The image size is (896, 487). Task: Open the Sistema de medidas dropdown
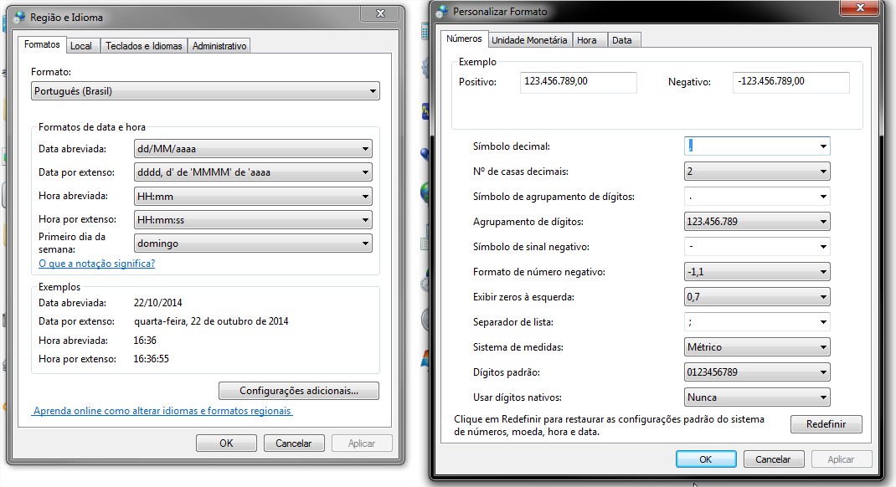(x=757, y=347)
